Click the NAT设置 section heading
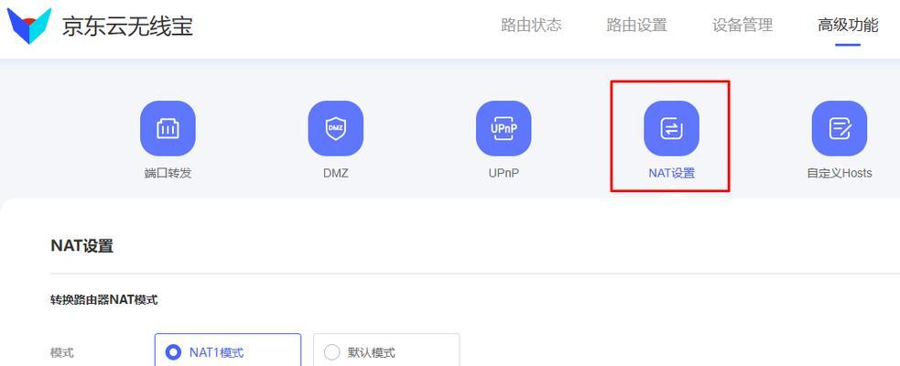 pos(82,246)
